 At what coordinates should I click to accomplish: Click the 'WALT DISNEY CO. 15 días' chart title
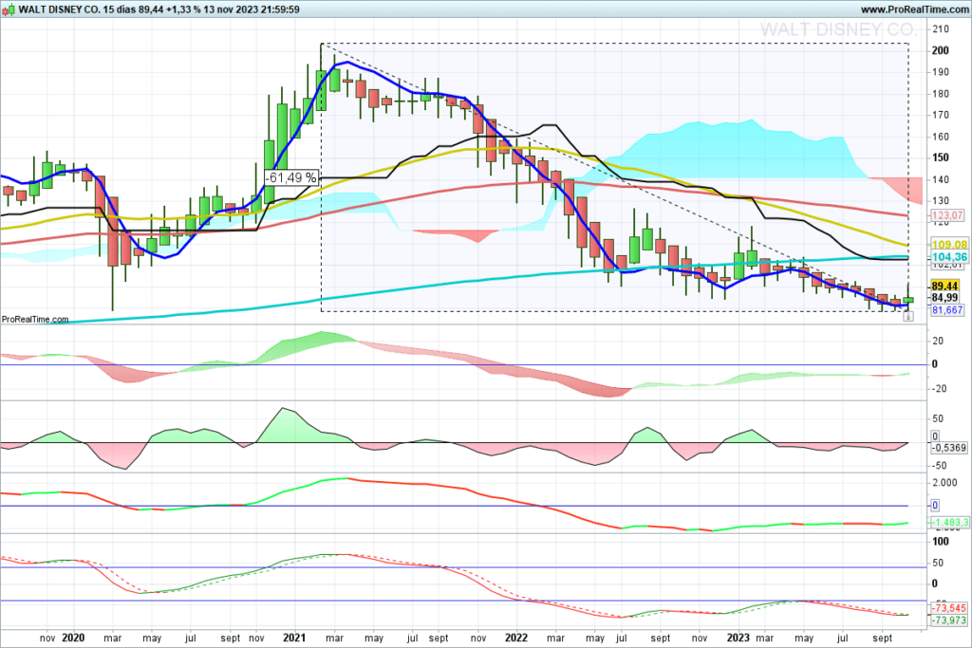(x=78, y=9)
